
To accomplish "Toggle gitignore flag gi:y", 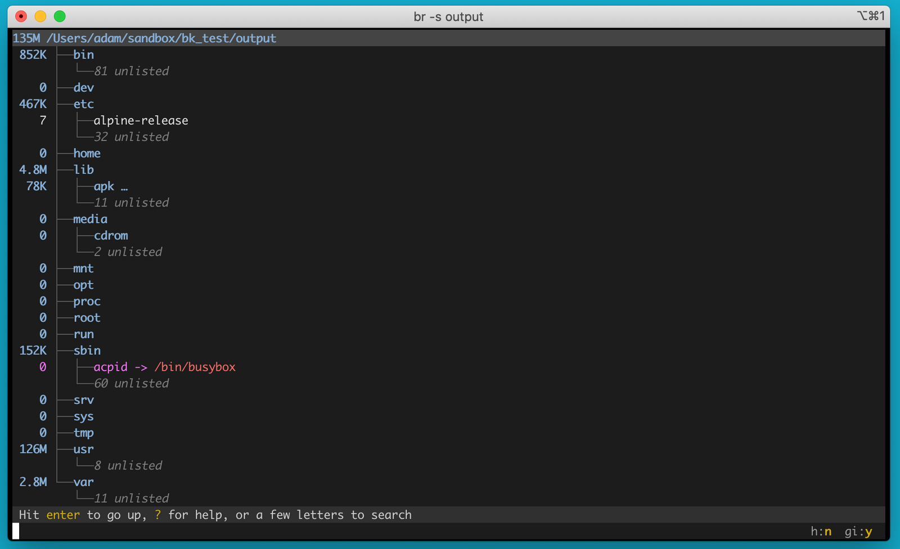I will (858, 532).
